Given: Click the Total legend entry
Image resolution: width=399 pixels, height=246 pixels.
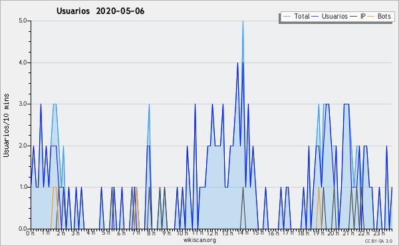Looking at the screenshot, I should point(296,16).
